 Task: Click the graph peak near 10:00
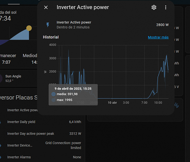[166, 55]
